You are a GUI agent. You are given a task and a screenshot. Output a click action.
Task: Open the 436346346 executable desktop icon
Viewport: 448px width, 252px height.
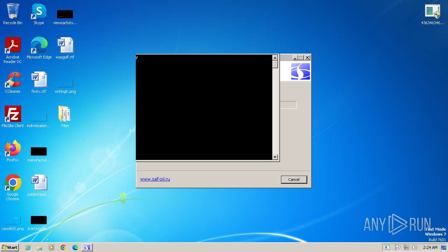(x=433, y=14)
